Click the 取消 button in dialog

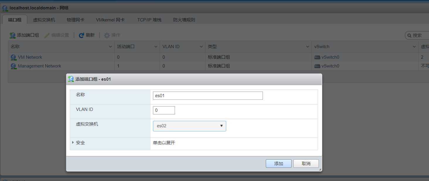306,163
